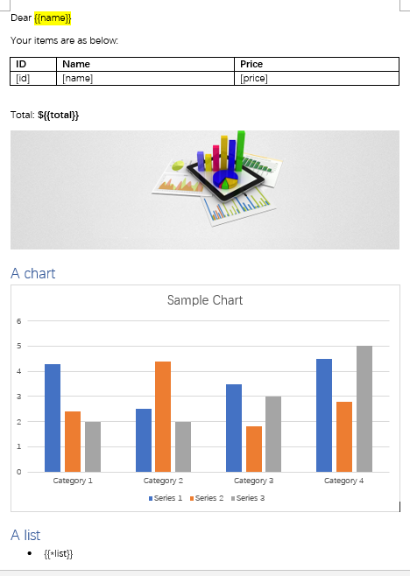This screenshot has width=410, height=576.
Task: Select the Category 1 axis label
Action: tap(73, 481)
